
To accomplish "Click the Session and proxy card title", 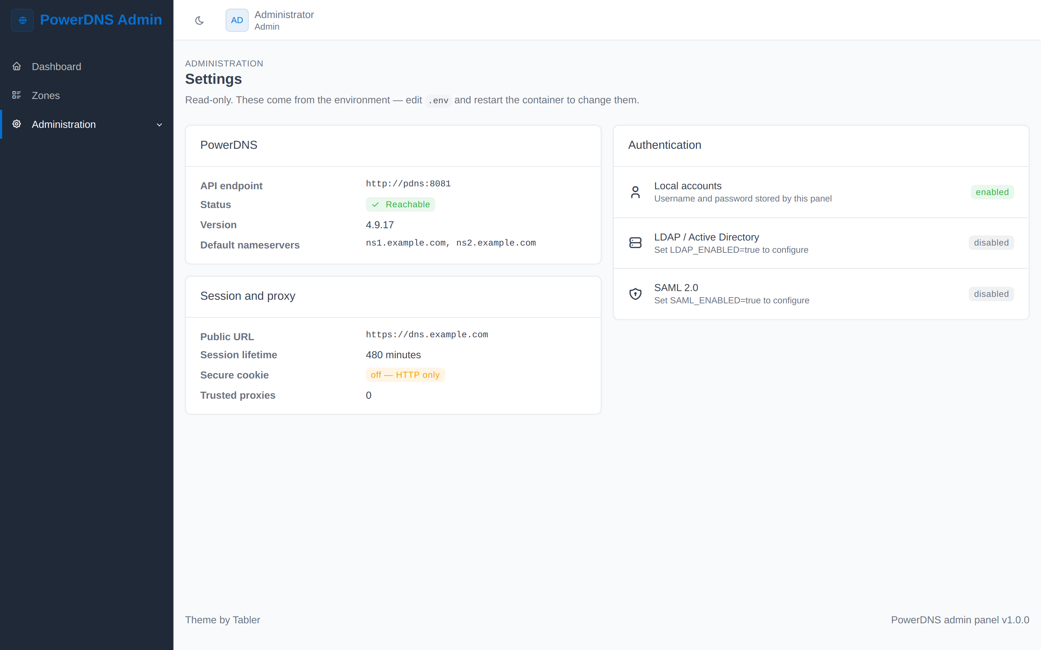I will pyautogui.click(x=248, y=296).
